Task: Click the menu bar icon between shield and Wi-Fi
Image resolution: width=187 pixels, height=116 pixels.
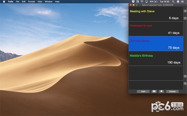Action: click(x=137, y=2)
